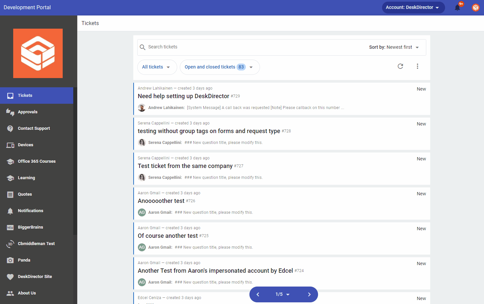This screenshot has width=484, height=304.
Task: Click the AG avatar on ticket #726
Action: [142, 212]
